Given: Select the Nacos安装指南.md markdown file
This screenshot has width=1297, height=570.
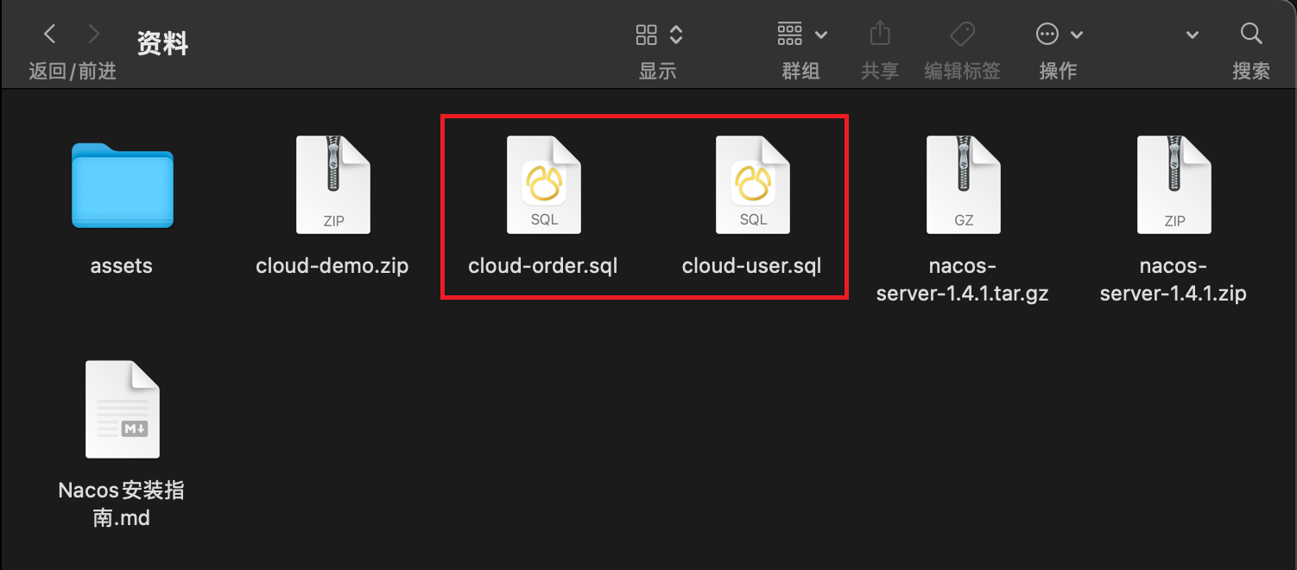Looking at the screenshot, I should click(122, 409).
